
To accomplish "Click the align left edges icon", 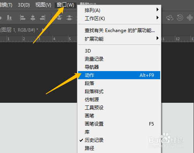I will 23,18.
